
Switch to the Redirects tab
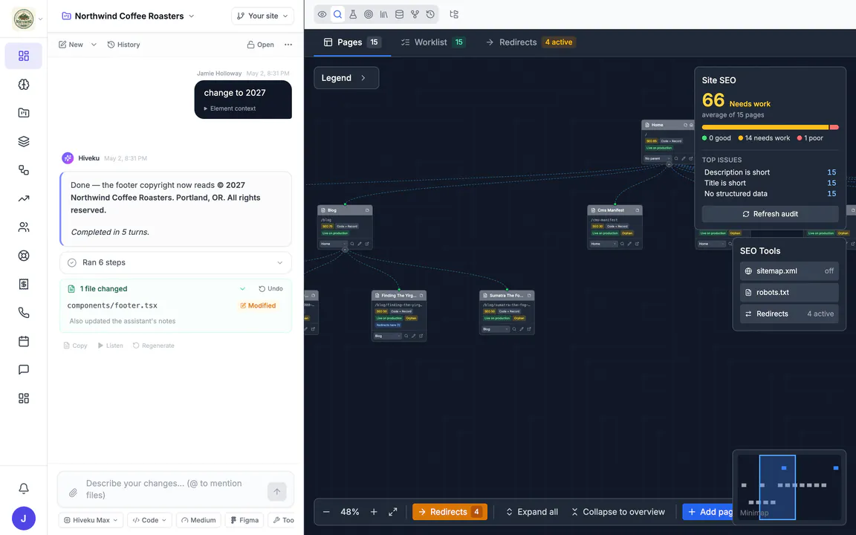pos(530,42)
